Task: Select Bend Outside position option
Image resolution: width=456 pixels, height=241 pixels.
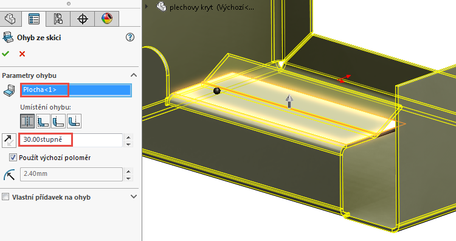Action: point(74,121)
